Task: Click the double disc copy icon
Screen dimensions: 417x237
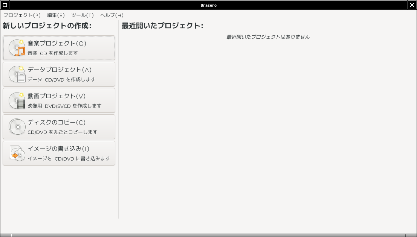Action: (17, 127)
